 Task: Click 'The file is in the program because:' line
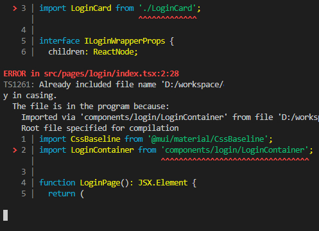click(91, 107)
